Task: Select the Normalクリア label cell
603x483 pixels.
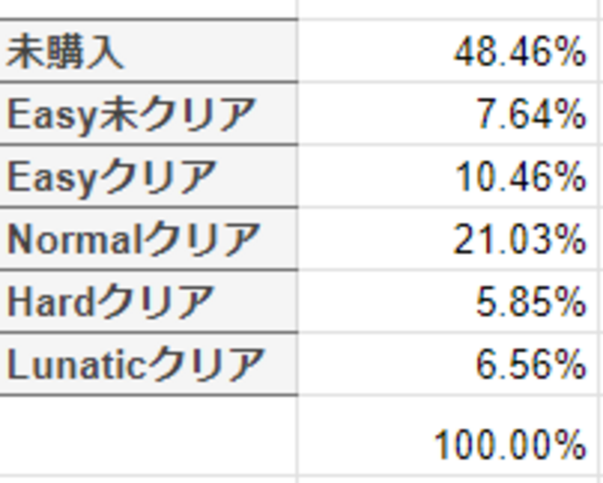Action: [148, 239]
